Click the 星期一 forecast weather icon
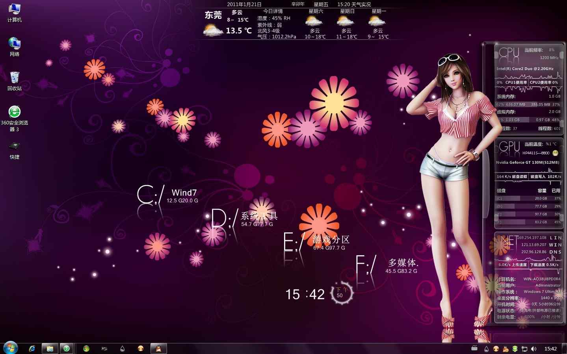Viewport: 567px width, 354px height. 377,21
